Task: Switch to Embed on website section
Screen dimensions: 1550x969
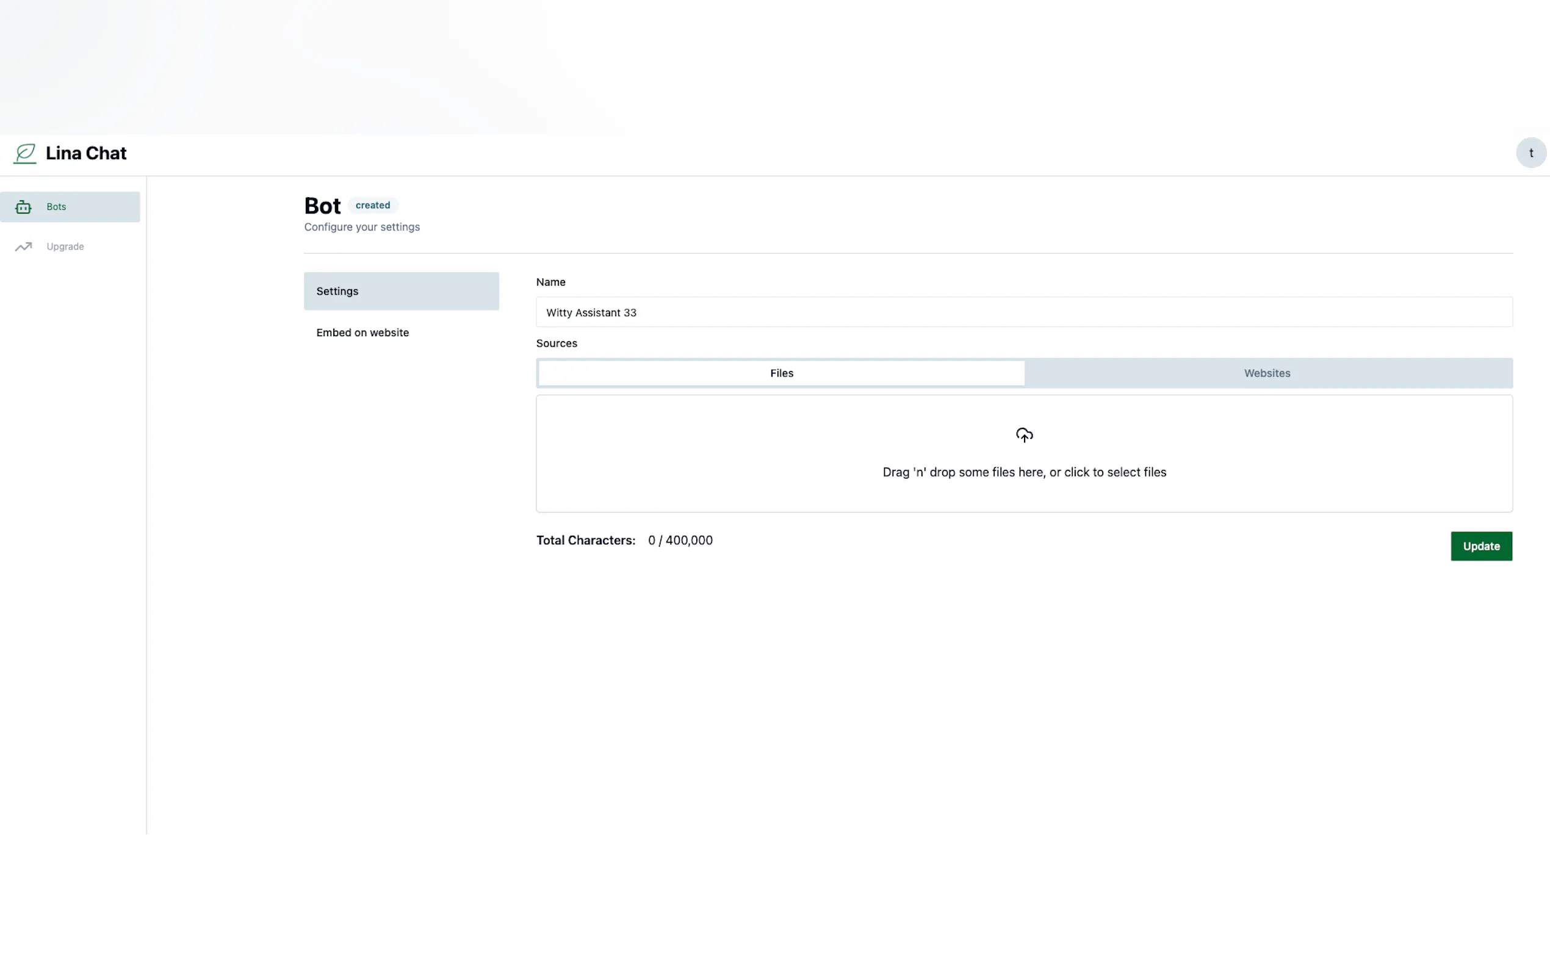Action: click(362, 333)
